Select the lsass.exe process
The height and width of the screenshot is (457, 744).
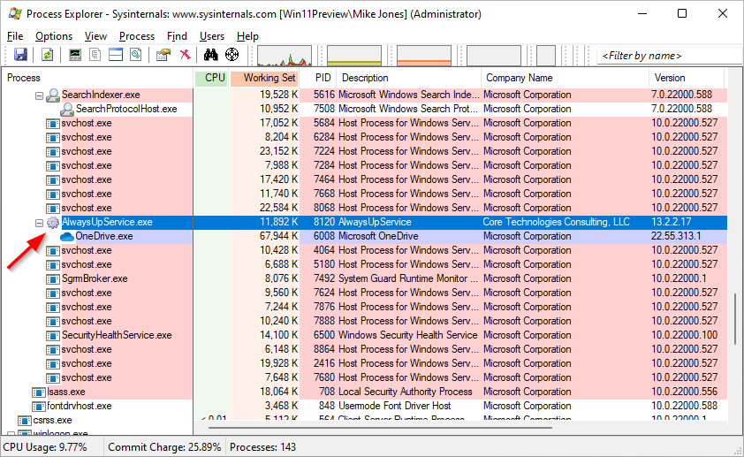click(66, 392)
